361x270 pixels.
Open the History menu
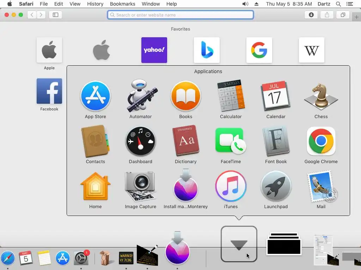click(x=95, y=4)
